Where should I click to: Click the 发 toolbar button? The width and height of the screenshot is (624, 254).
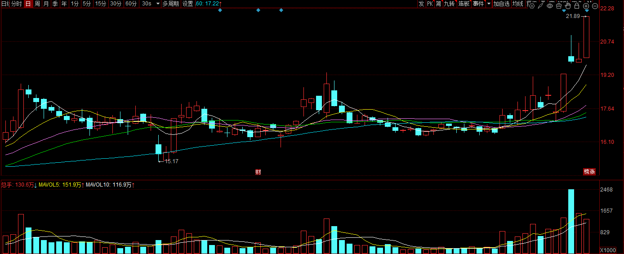[x=421, y=4]
